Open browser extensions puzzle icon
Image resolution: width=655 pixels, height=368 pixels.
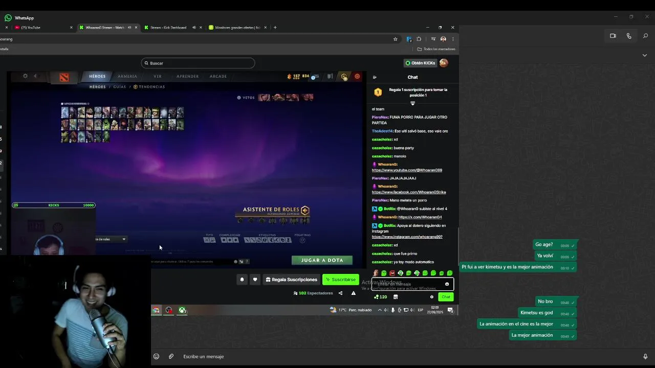(x=419, y=39)
